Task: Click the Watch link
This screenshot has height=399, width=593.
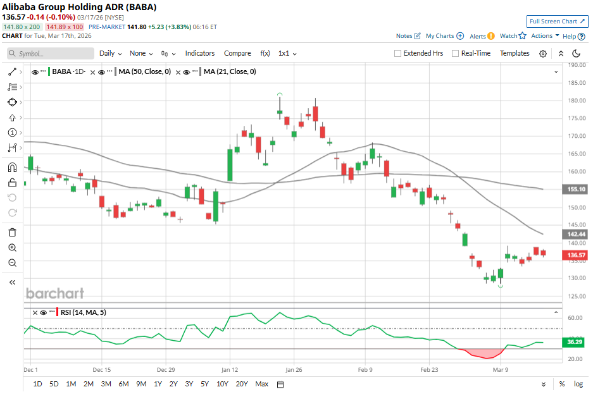Action: click(508, 36)
